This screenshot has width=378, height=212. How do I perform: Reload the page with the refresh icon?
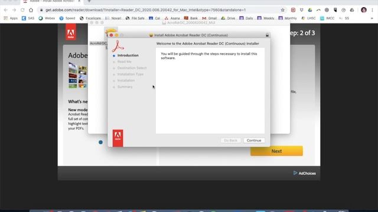[22, 10]
